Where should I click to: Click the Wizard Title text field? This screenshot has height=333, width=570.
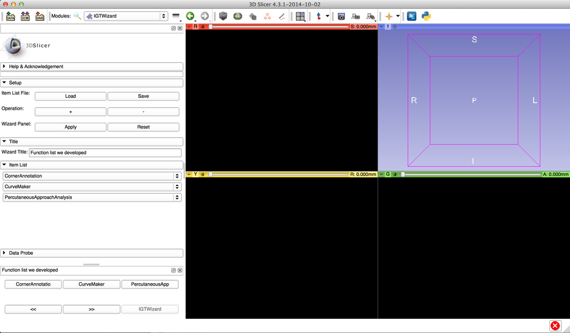coord(105,152)
